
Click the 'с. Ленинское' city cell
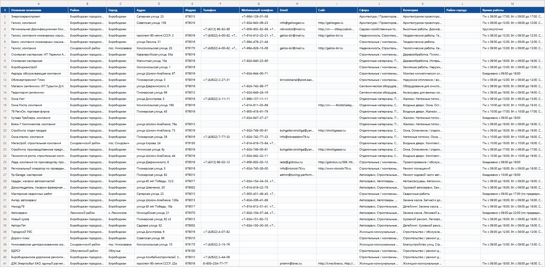tap(121, 213)
